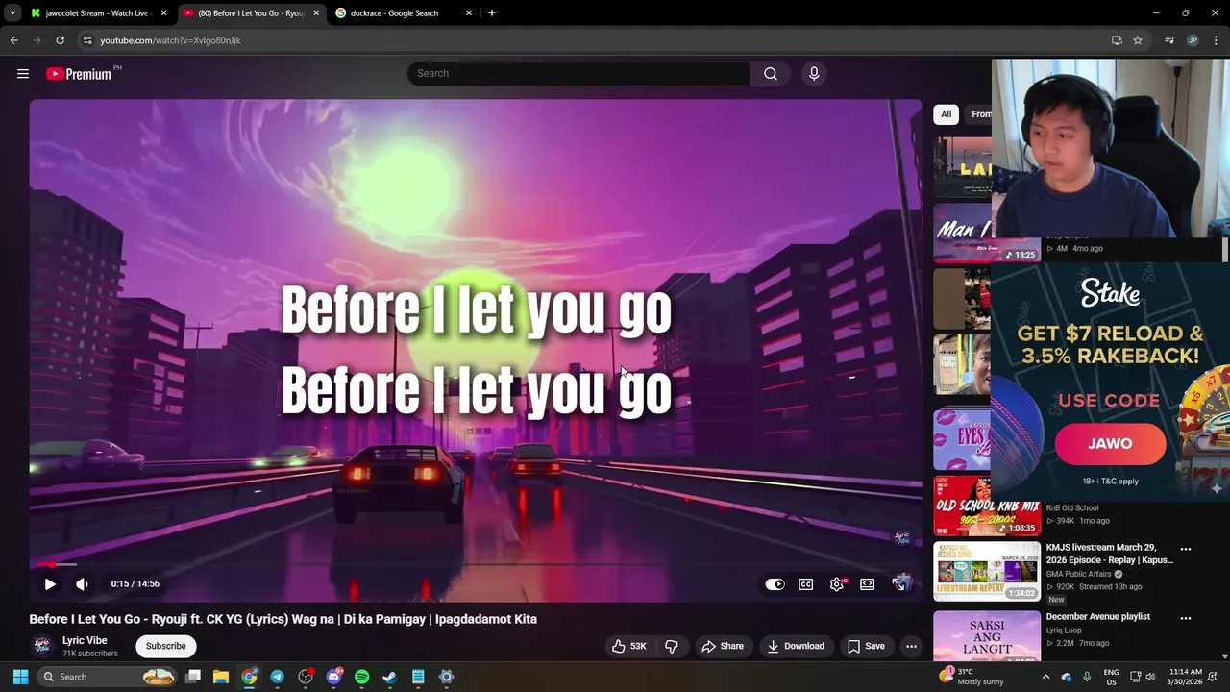Open the JP Chrome profile avatar
Image resolution: width=1230 pixels, height=692 pixels.
pos(1193,40)
